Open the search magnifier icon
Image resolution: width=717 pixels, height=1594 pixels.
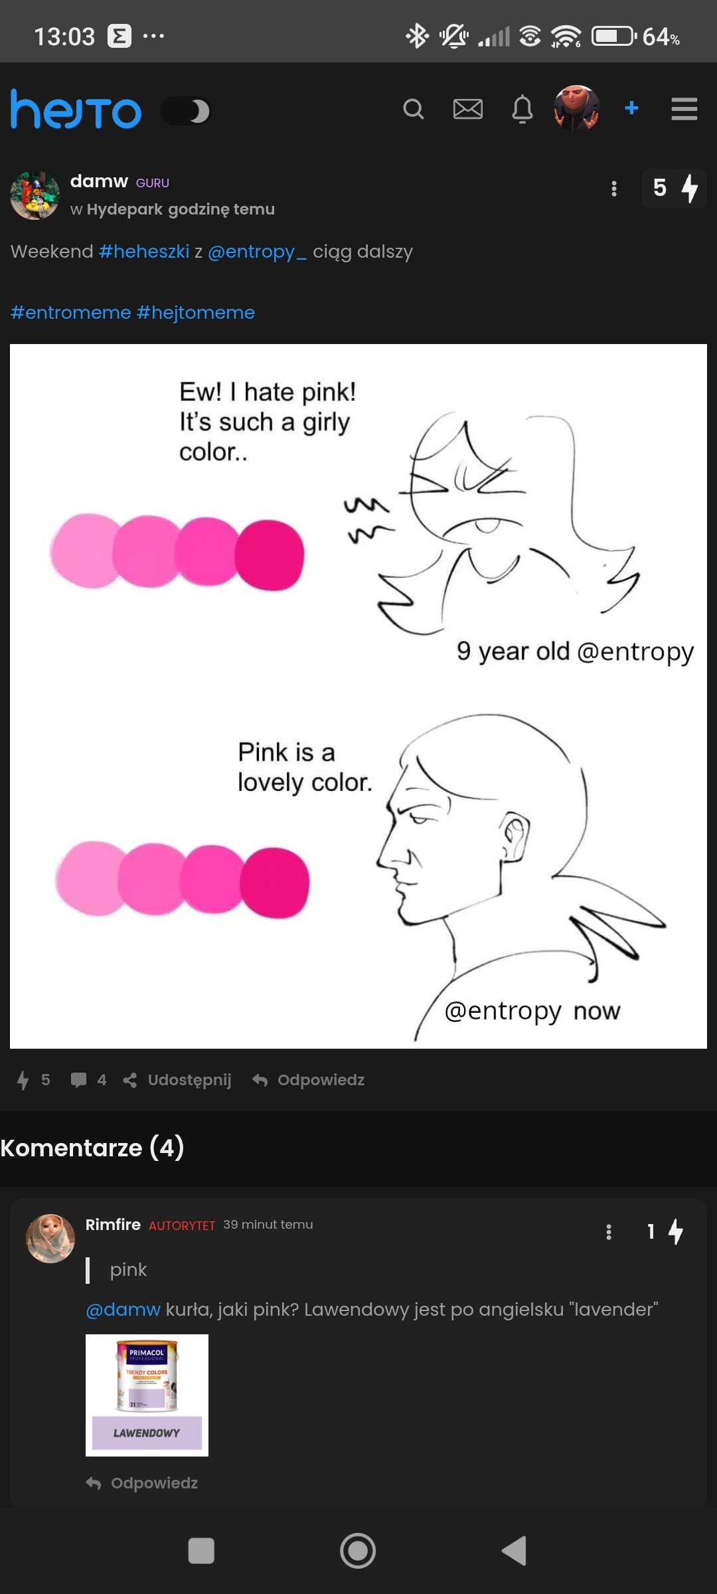tap(413, 109)
